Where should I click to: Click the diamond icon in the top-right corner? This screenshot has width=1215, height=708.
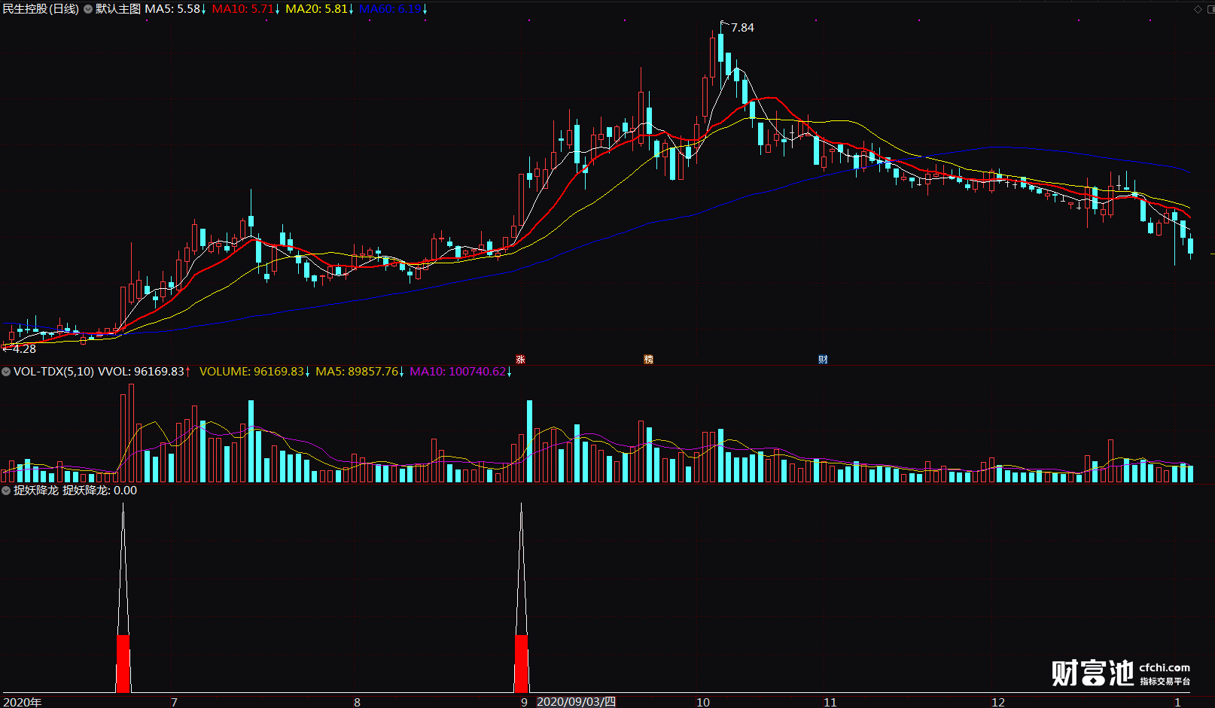coord(1198,9)
